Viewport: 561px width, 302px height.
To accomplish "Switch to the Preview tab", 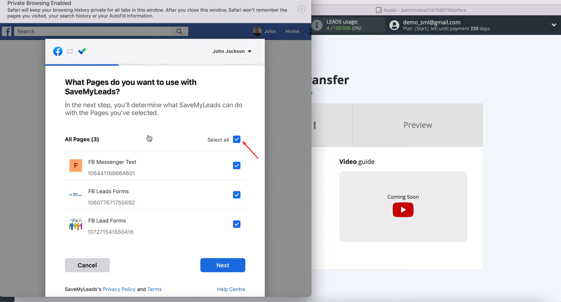I will coord(418,125).
